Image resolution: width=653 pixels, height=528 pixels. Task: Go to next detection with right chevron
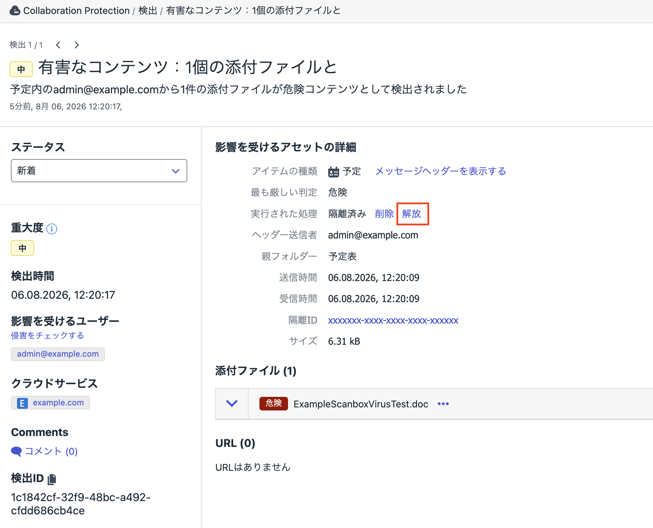[x=77, y=45]
